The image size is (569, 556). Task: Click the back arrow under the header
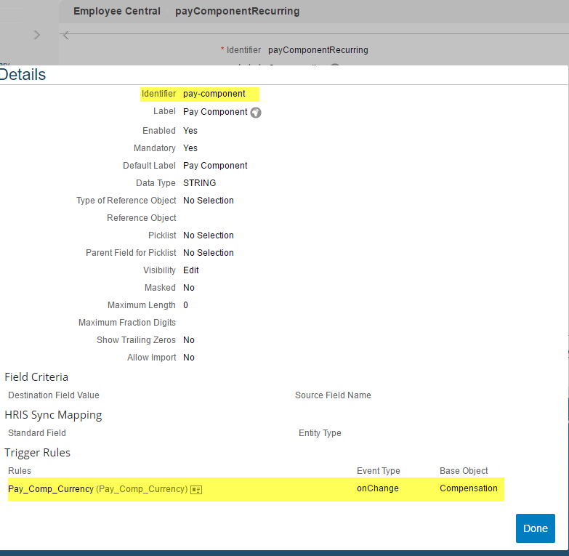65,35
